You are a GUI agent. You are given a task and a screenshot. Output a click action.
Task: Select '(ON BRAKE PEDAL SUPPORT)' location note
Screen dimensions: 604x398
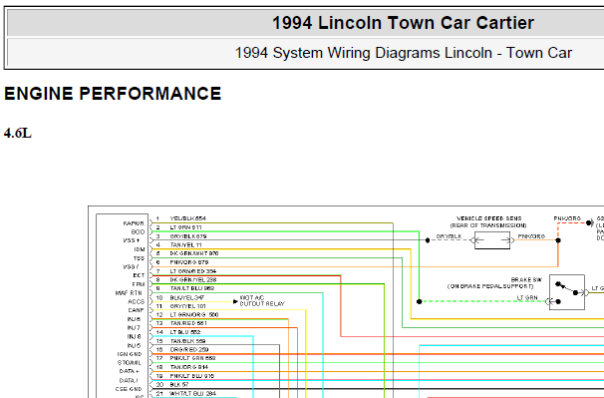pos(490,286)
